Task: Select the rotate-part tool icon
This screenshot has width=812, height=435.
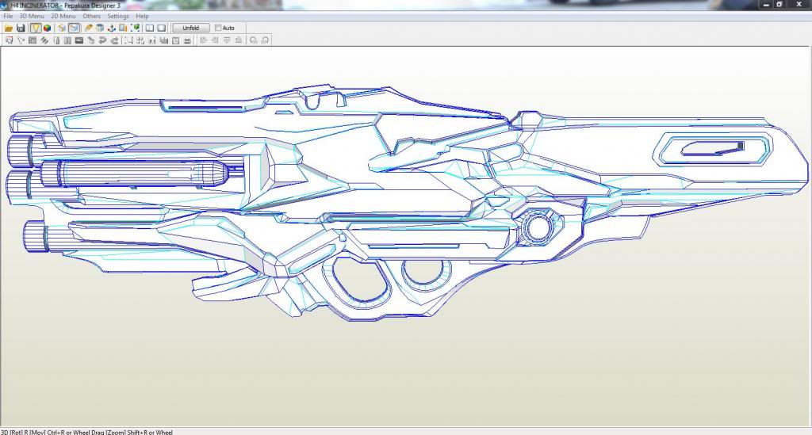Action: click(21, 40)
